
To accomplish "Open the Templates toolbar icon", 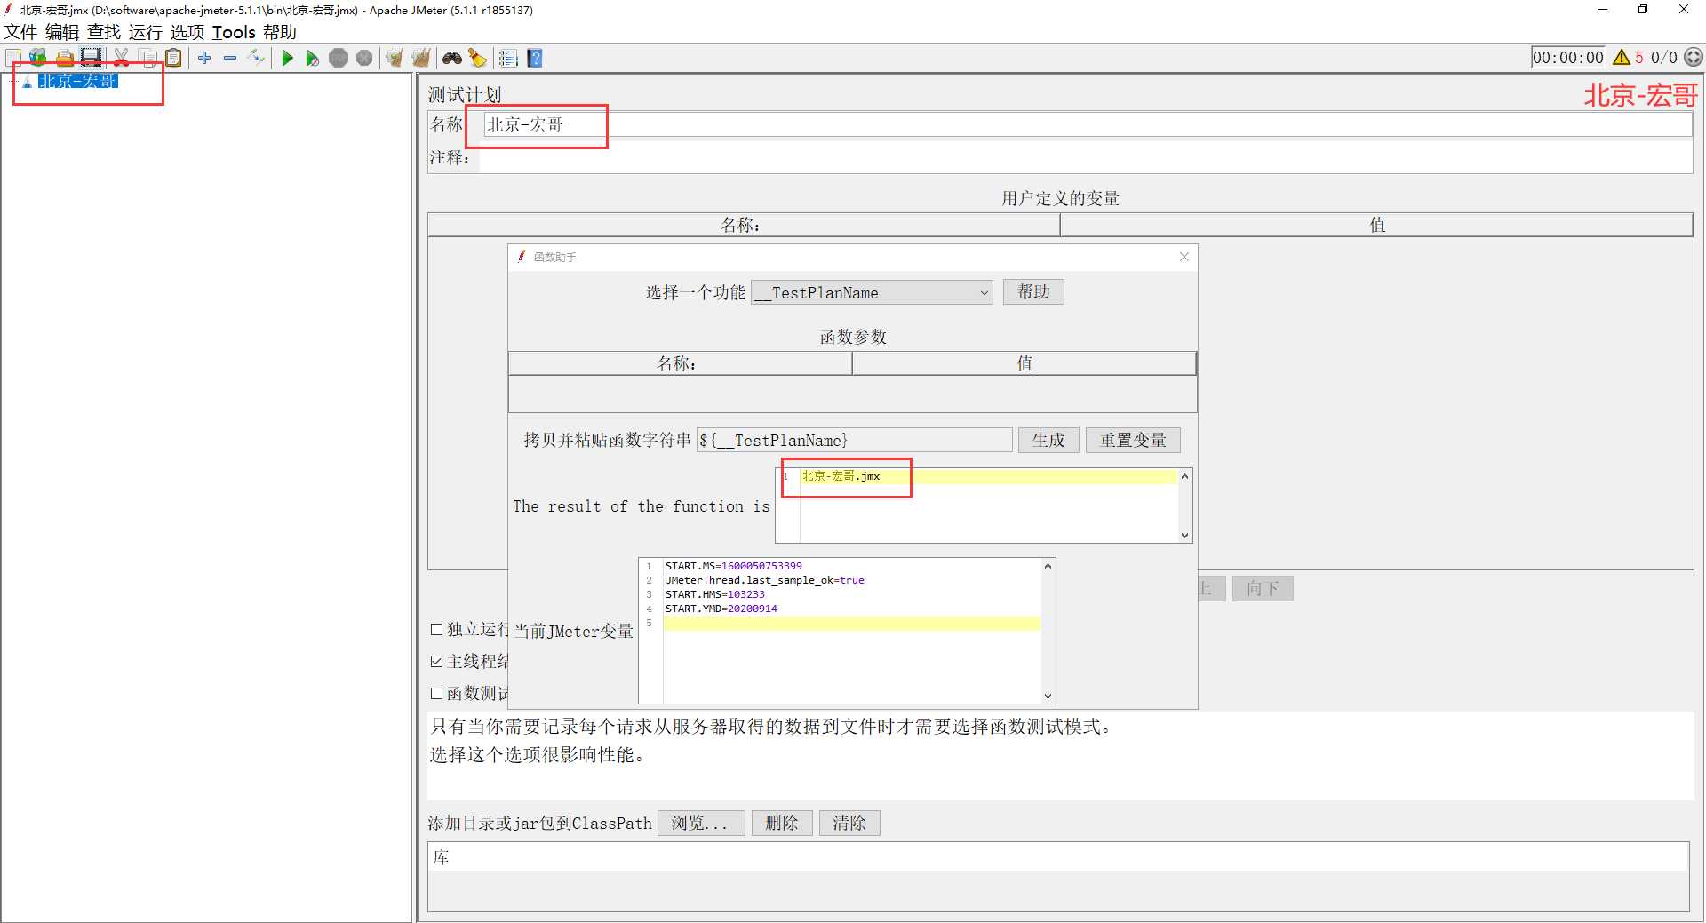I will (38, 58).
